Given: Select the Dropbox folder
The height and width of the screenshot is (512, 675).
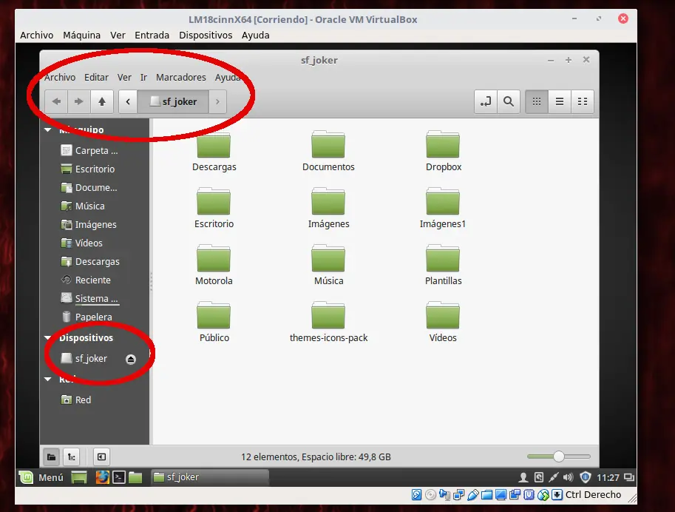Looking at the screenshot, I should click(x=443, y=151).
